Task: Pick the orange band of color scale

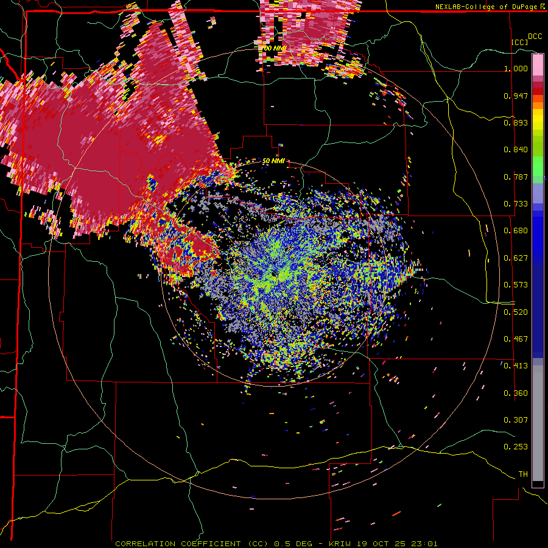Action: (x=538, y=101)
